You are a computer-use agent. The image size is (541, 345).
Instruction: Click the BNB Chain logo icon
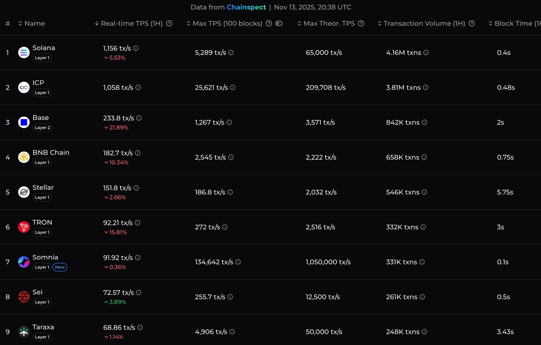point(24,157)
